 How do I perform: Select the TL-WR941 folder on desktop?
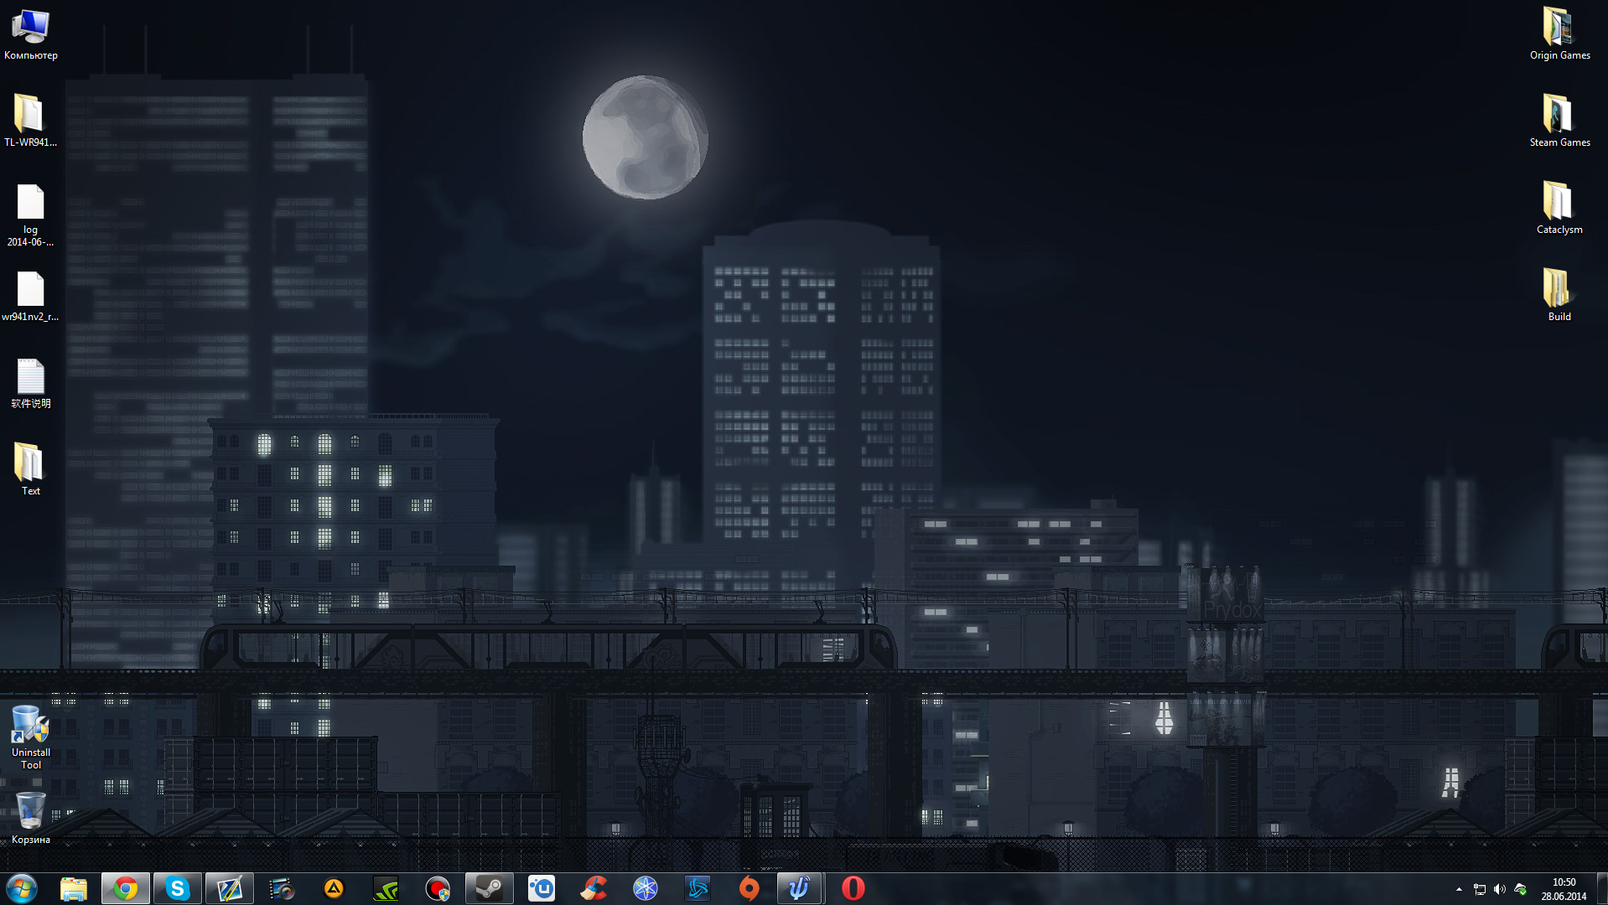pos(31,122)
